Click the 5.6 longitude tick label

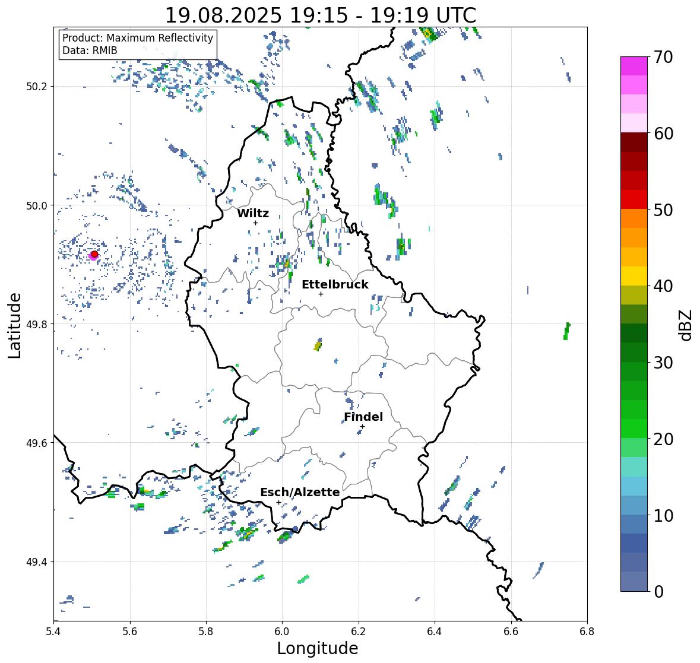click(x=130, y=632)
